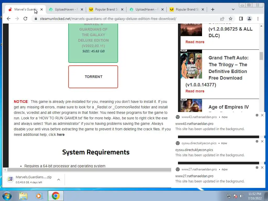The height and width of the screenshot is (201, 268).
Task: Open the side panel icon
Action: (241, 19)
